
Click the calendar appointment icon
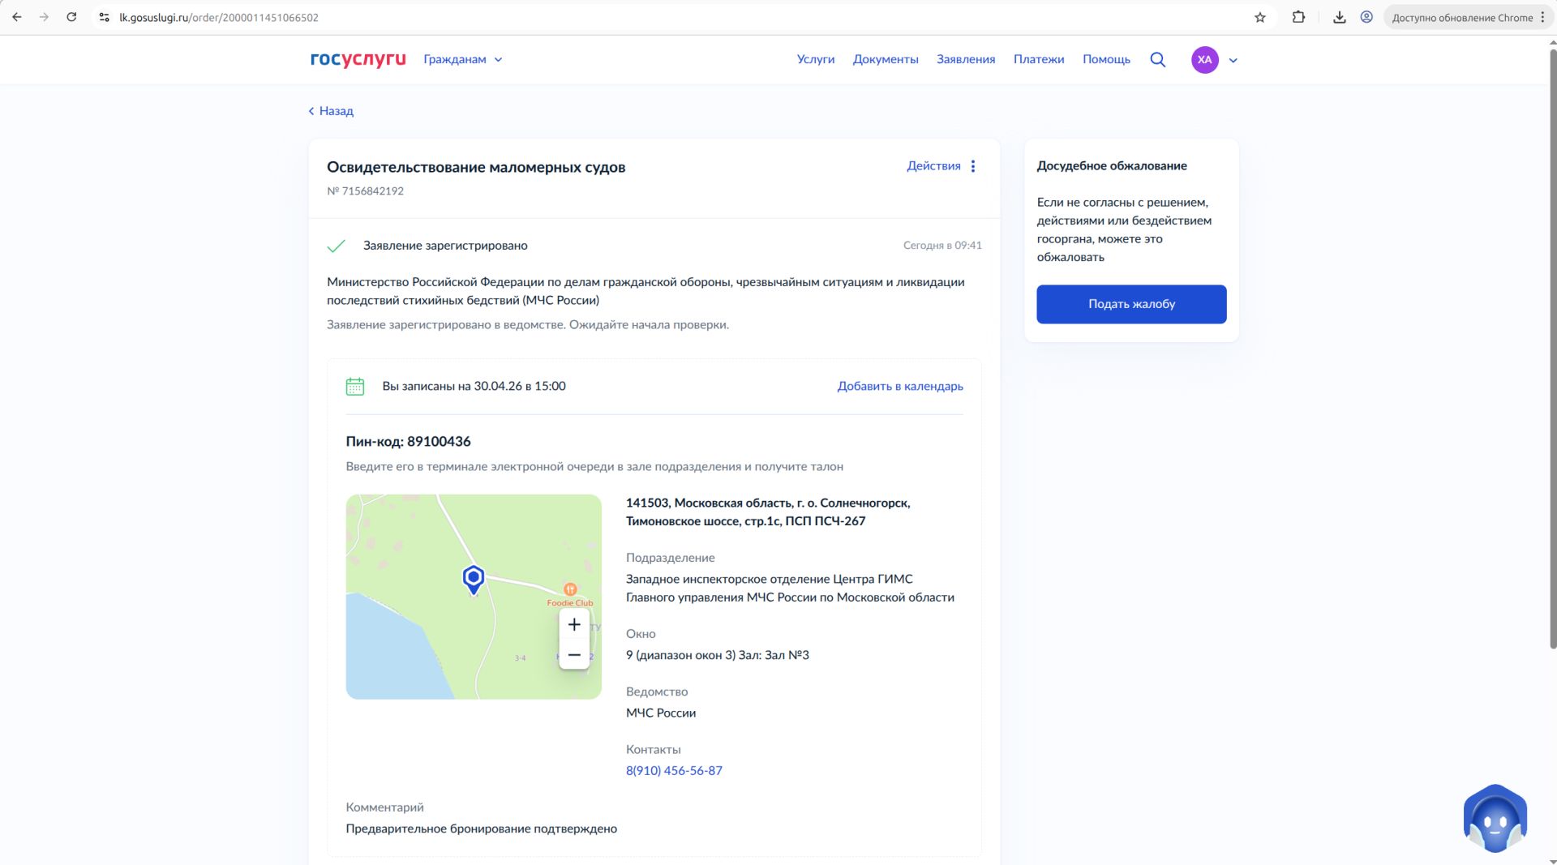(355, 387)
